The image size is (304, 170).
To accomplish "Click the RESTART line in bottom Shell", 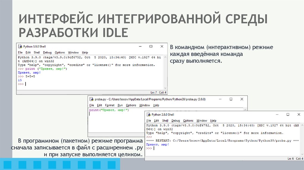I will pyautogui.click(x=222, y=141).
